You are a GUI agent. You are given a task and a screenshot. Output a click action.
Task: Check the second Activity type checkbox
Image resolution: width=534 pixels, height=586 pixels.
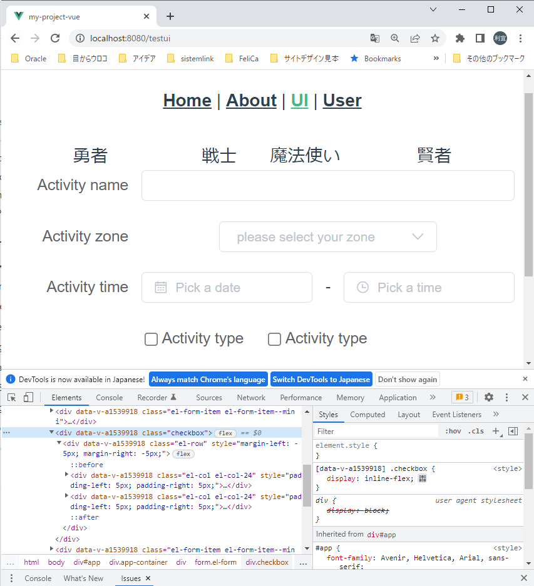click(x=274, y=339)
